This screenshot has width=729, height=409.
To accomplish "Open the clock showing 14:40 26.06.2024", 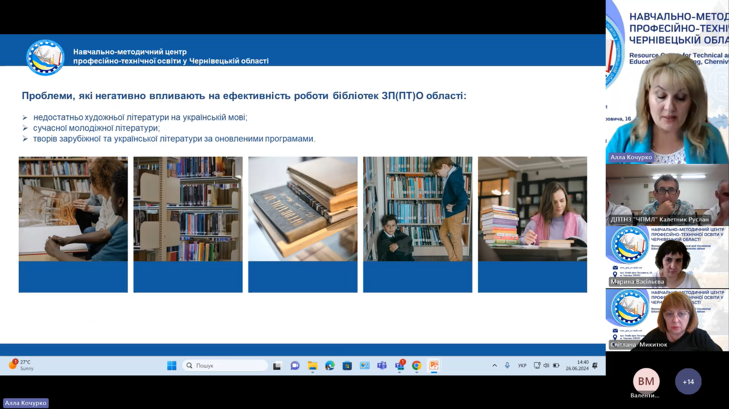I will pos(582,365).
